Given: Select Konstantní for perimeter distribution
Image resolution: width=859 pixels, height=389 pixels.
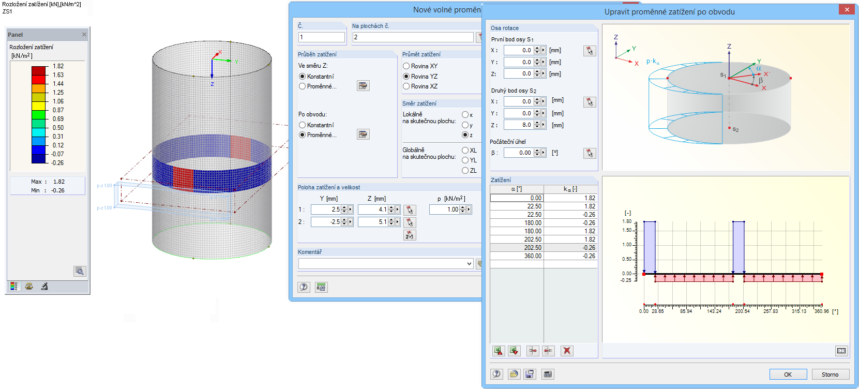Looking at the screenshot, I should pyautogui.click(x=303, y=125).
